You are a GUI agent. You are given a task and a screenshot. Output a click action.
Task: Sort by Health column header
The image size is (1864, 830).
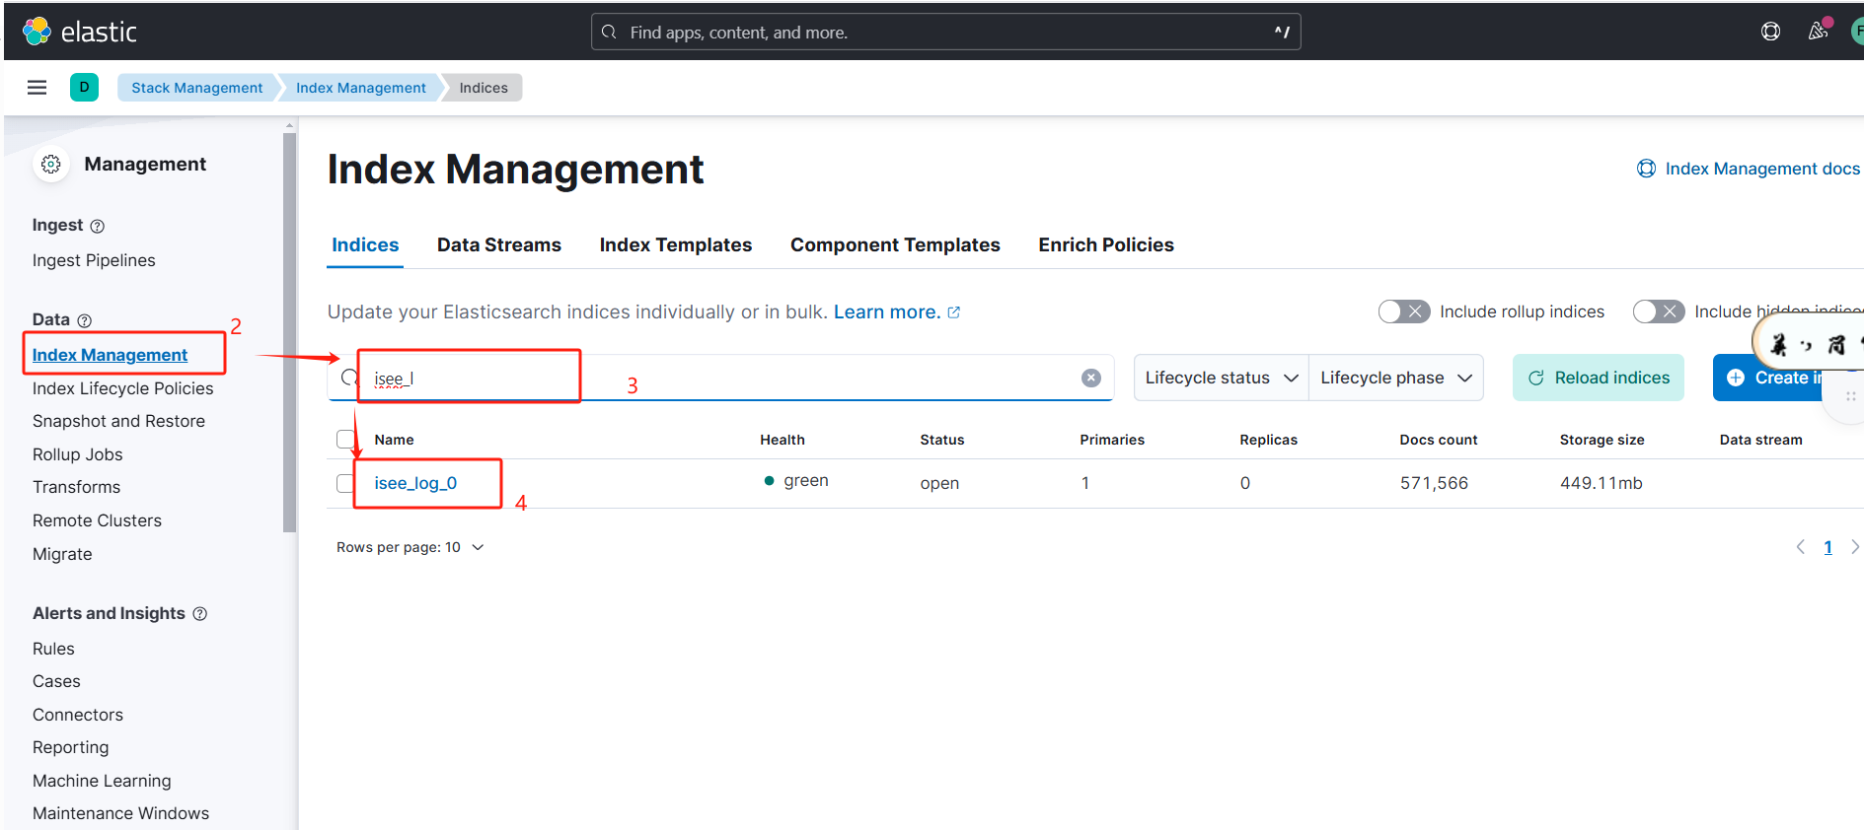point(783,440)
